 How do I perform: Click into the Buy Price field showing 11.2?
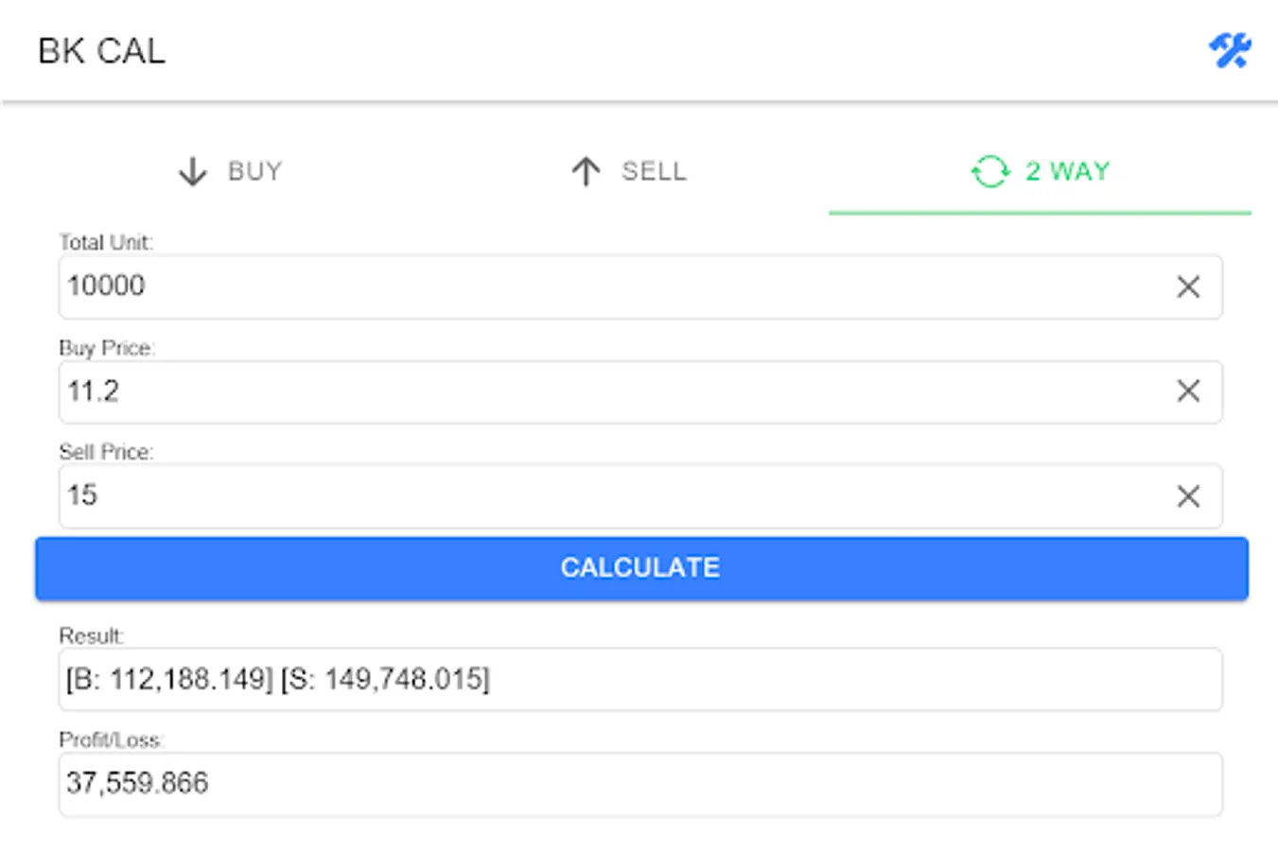(605, 391)
